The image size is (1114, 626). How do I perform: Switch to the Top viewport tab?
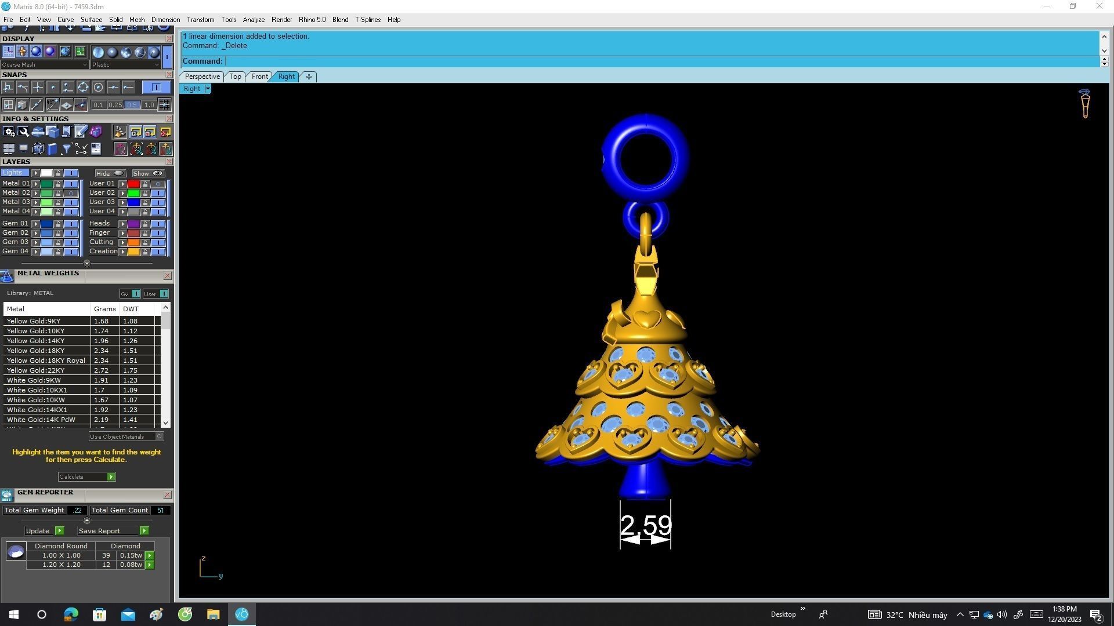pyautogui.click(x=235, y=77)
